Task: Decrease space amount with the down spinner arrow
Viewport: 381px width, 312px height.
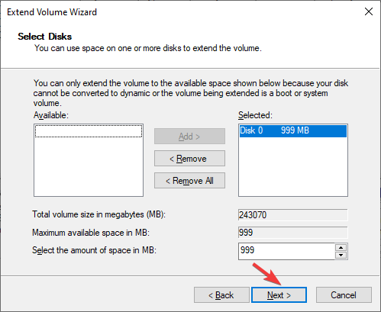Action: [341, 255]
